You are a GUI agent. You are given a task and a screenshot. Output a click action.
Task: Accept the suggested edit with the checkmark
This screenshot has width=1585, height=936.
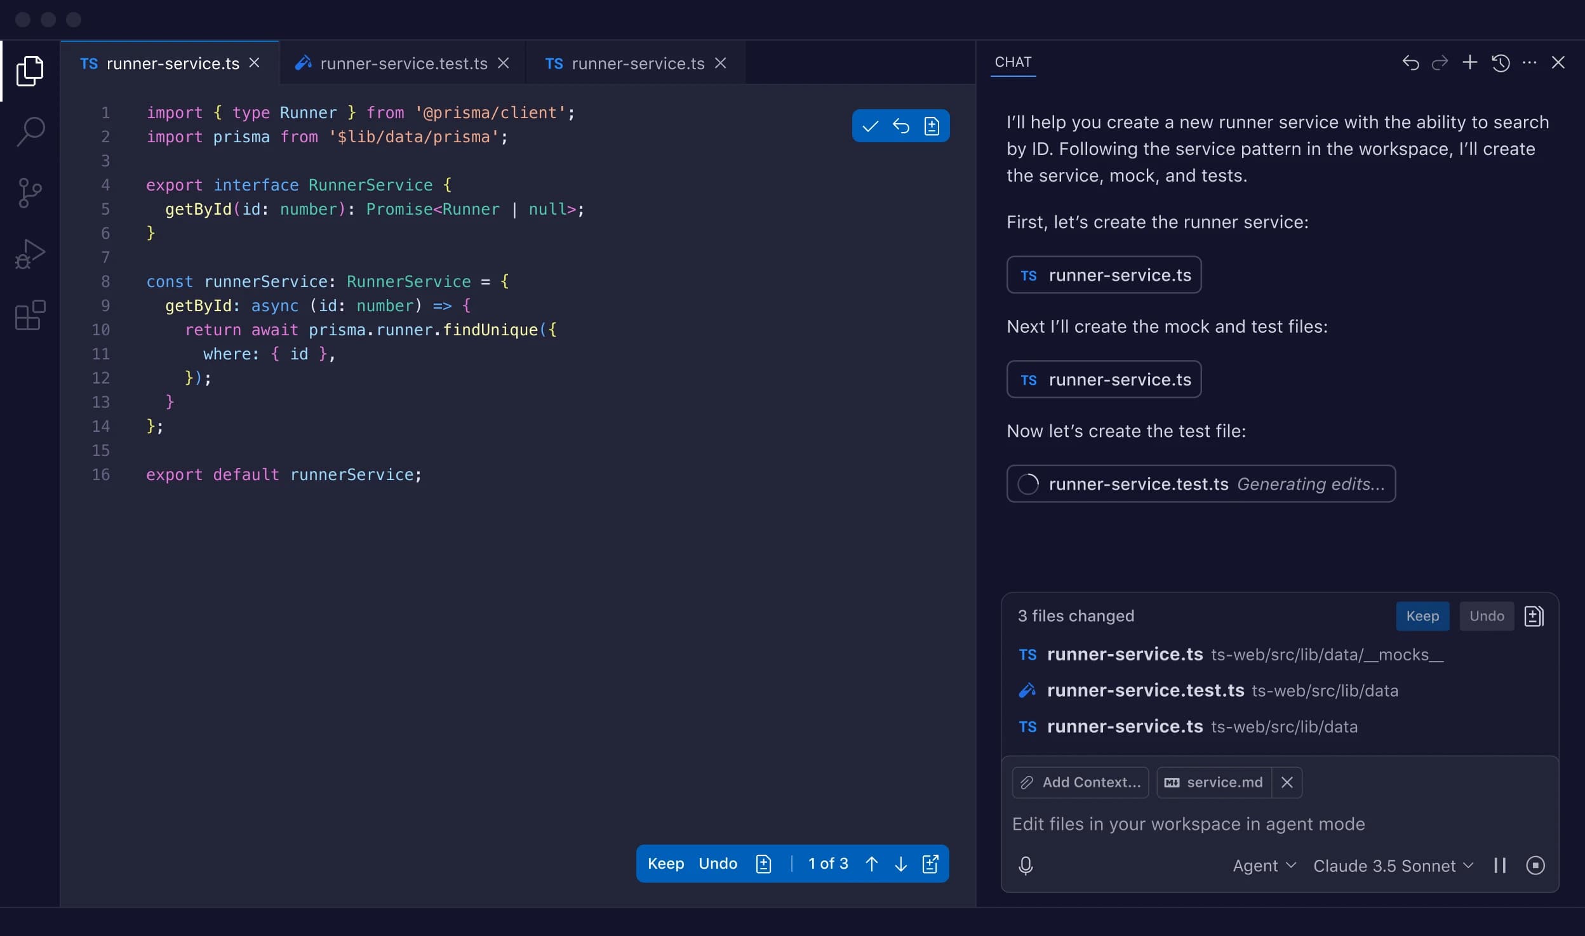(x=869, y=126)
